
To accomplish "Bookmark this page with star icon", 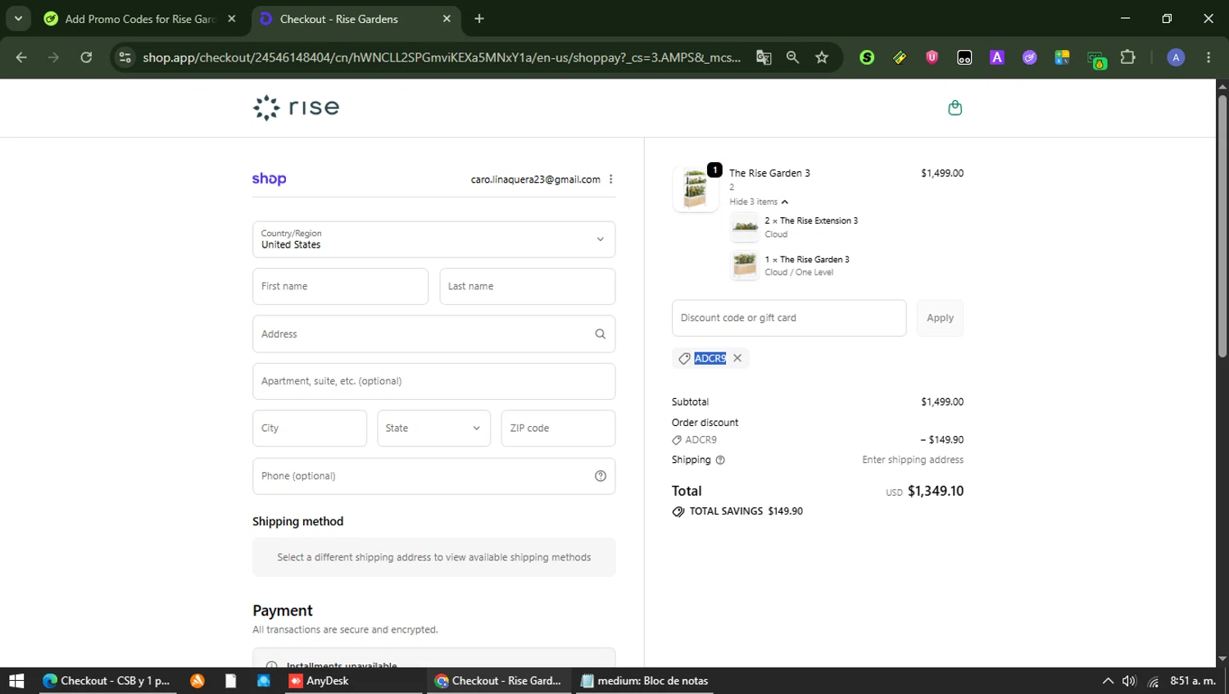I will (822, 57).
